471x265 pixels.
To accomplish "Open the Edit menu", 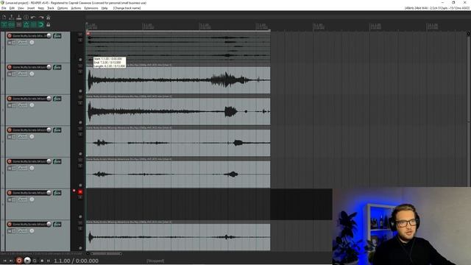I will 12,8.
